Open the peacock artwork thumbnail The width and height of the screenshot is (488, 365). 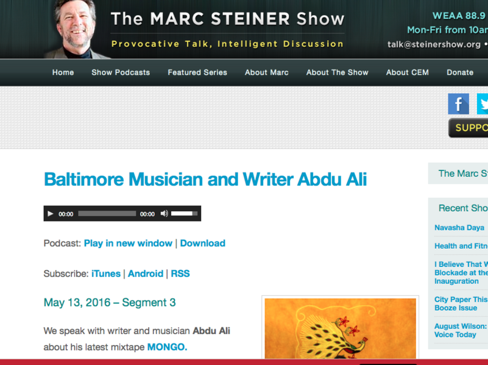[340, 328]
